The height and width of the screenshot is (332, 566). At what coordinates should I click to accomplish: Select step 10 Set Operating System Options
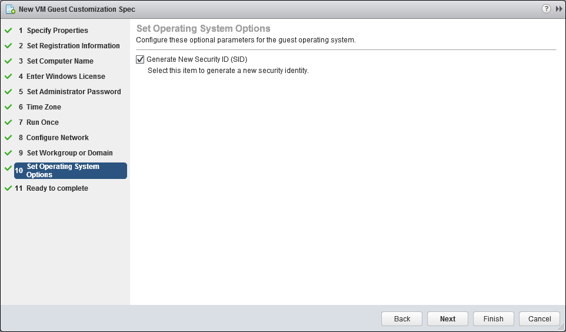pyautogui.click(x=71, y=171)
